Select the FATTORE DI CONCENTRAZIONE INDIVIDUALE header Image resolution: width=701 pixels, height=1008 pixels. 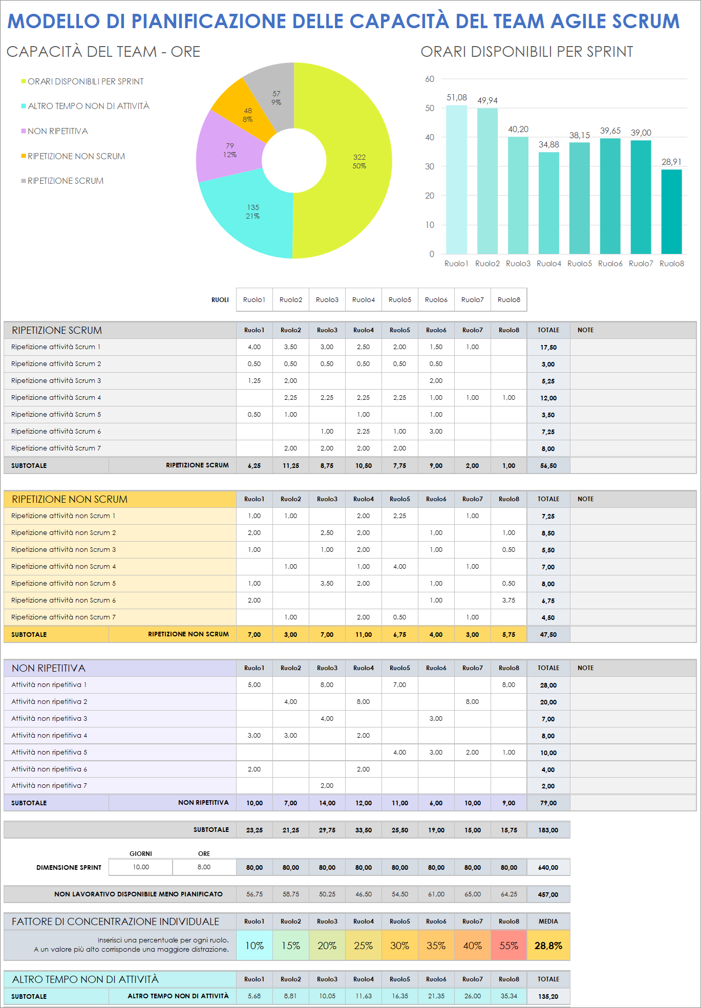120,921
